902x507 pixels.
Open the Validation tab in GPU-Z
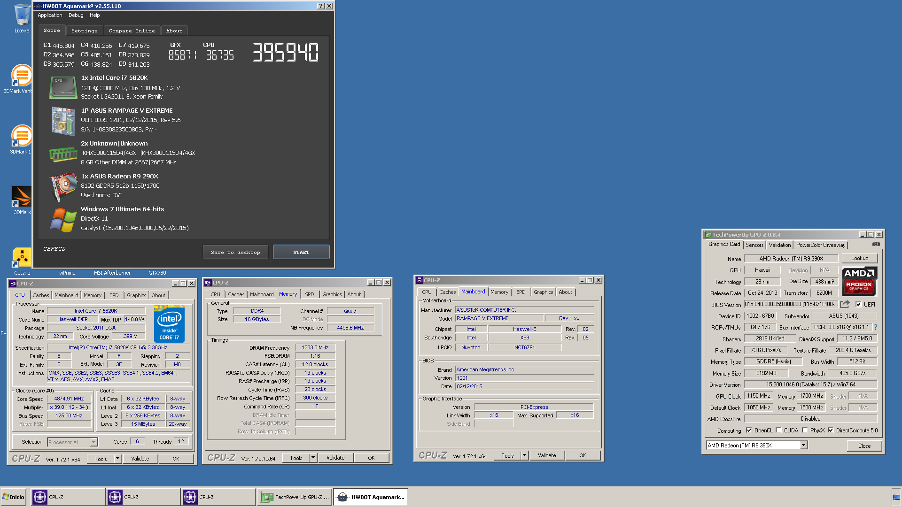click(x=780, y=245)
